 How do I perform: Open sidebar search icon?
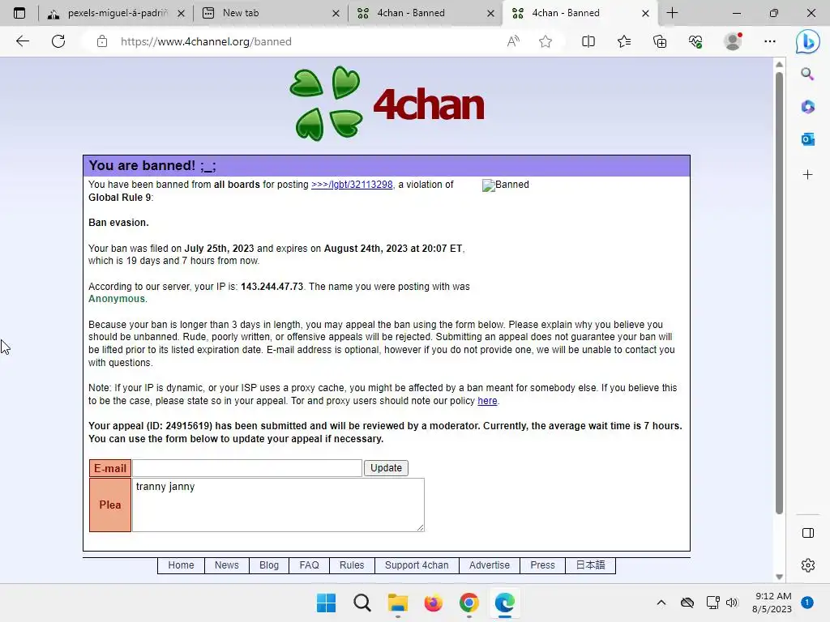point(807,74)
